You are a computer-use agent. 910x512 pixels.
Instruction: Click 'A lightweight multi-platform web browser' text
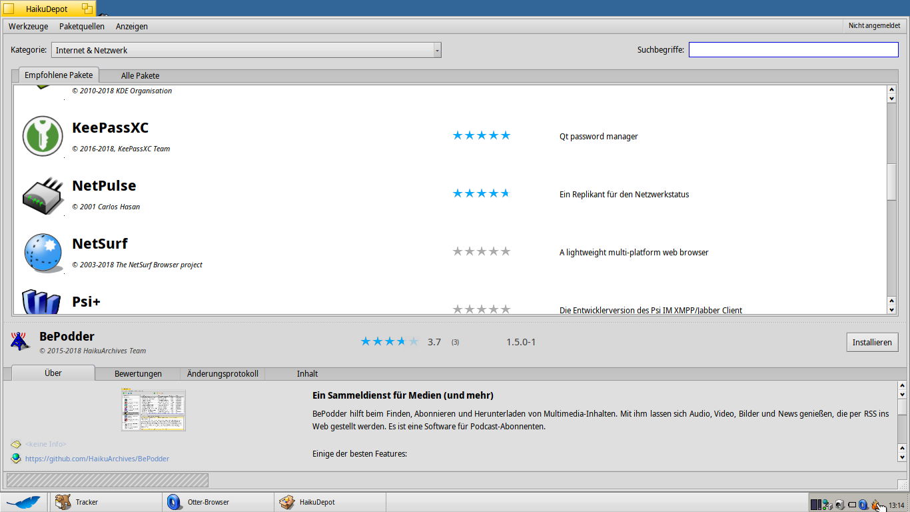pos(634,253)
